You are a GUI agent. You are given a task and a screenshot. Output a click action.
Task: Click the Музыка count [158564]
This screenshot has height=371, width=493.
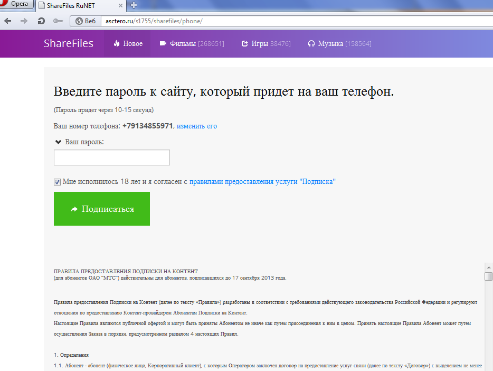point(358,43)
